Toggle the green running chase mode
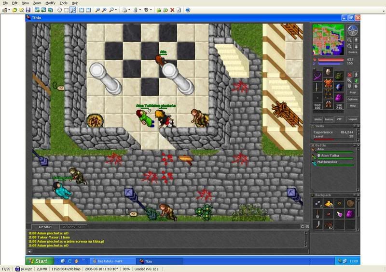Image resolution: width=386 pixels, height=272 pixels. coord(356,80)
